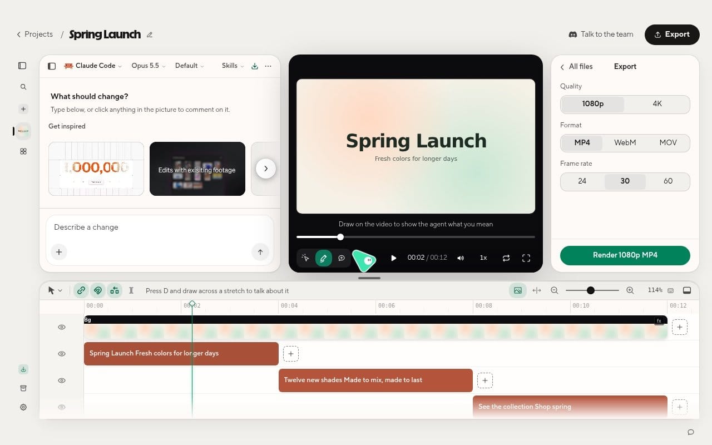Set the frame rate to 60
This screenshot has height=445, width=712.
pos(668,181)
